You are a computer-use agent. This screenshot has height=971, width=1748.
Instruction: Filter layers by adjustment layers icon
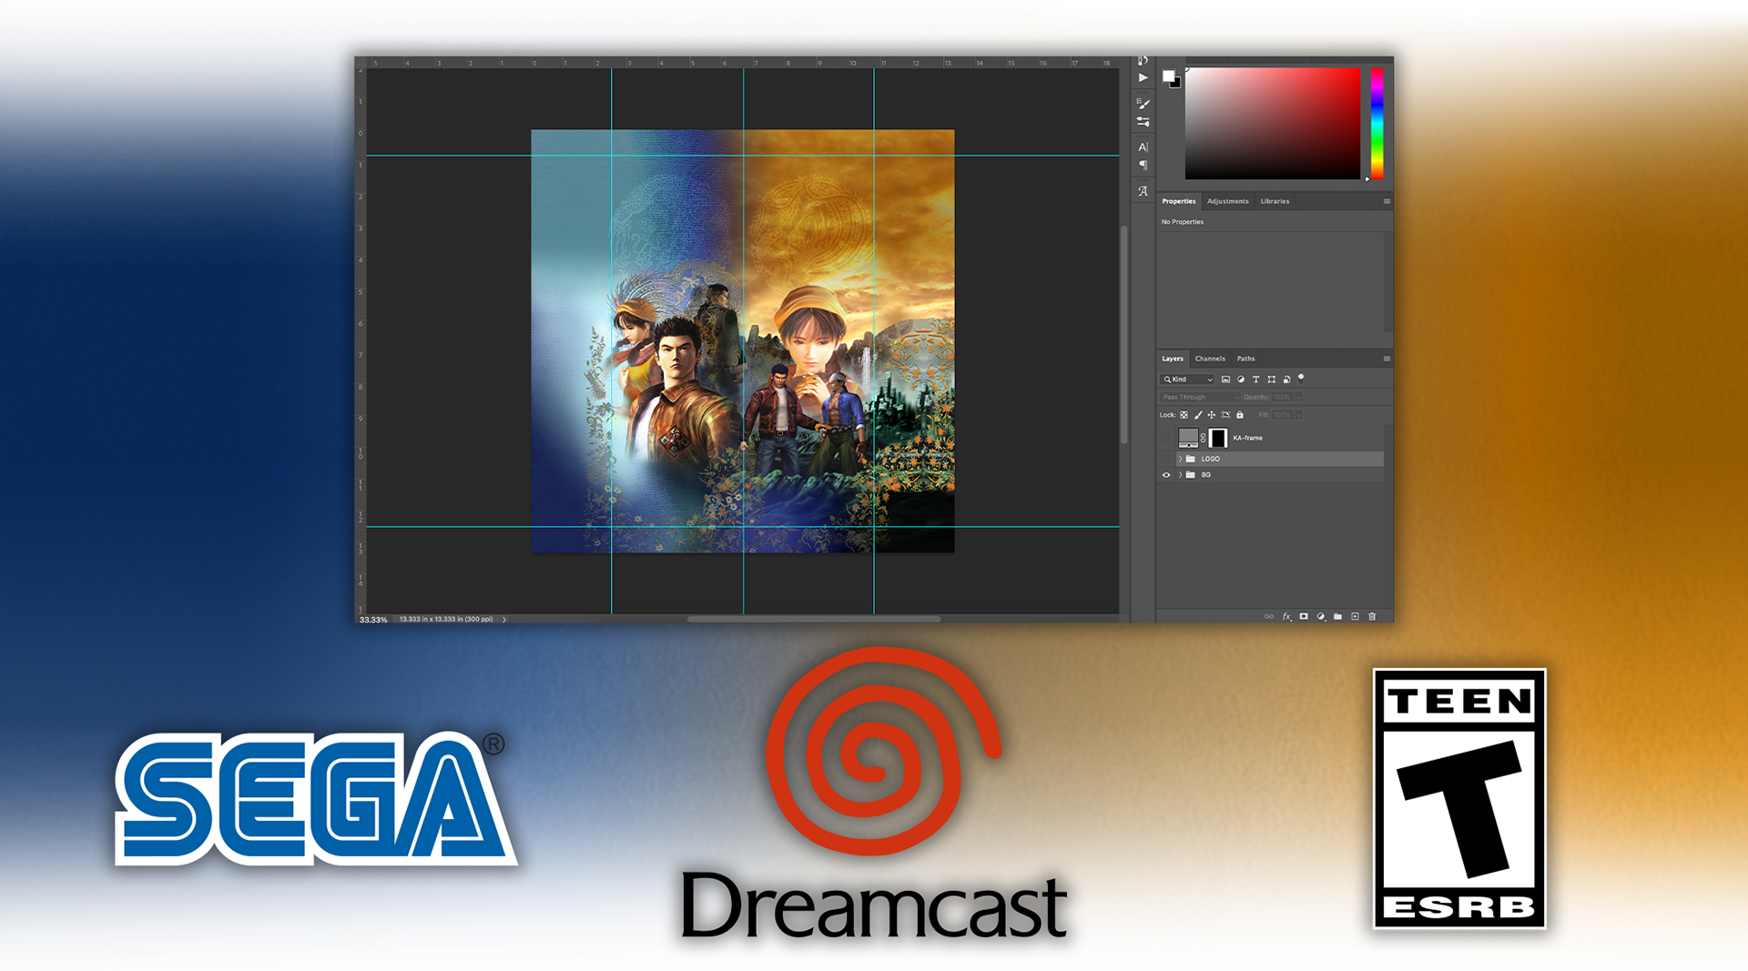(1240, 379)
